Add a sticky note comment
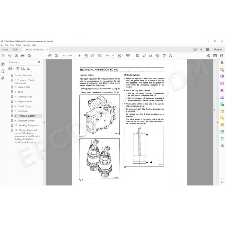 point(138,56)
